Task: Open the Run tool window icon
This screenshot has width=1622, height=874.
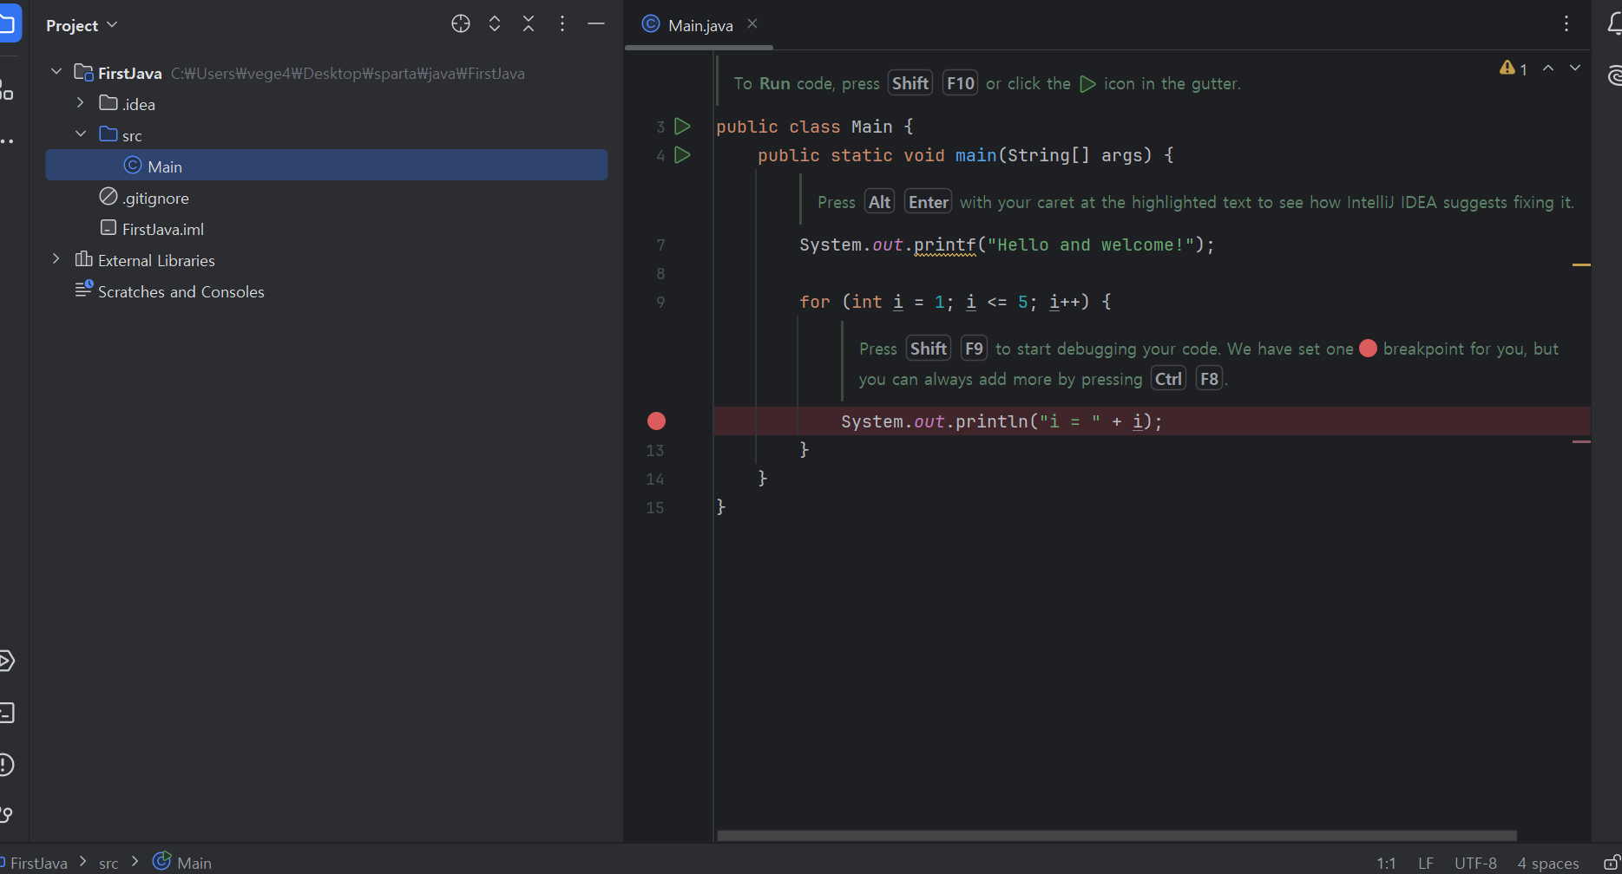Action: tap(6, 662)
